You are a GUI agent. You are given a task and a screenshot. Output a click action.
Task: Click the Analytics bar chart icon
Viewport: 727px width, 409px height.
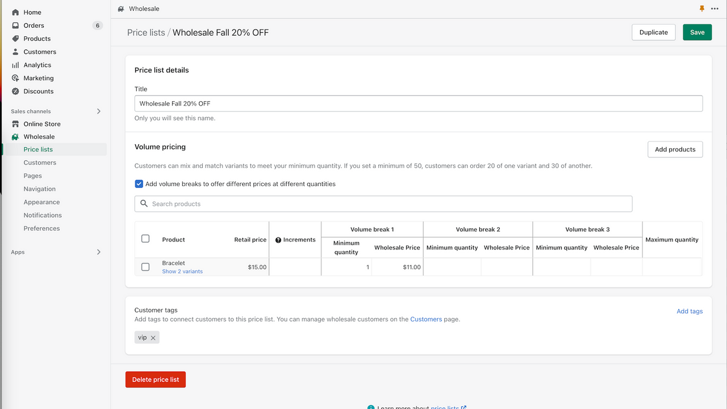click(15, 65)
